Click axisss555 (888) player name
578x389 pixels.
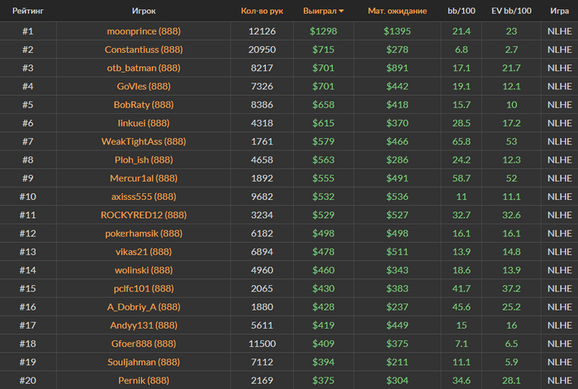tap(144, 197)
